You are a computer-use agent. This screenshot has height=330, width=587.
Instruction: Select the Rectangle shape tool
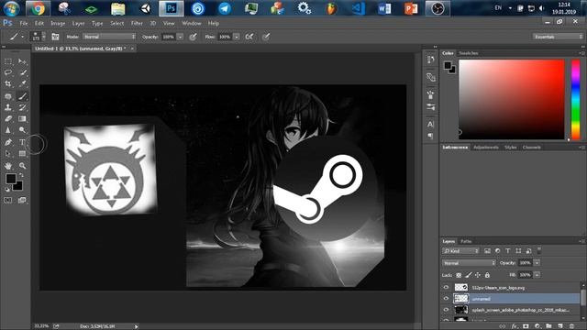pos(22,153)
